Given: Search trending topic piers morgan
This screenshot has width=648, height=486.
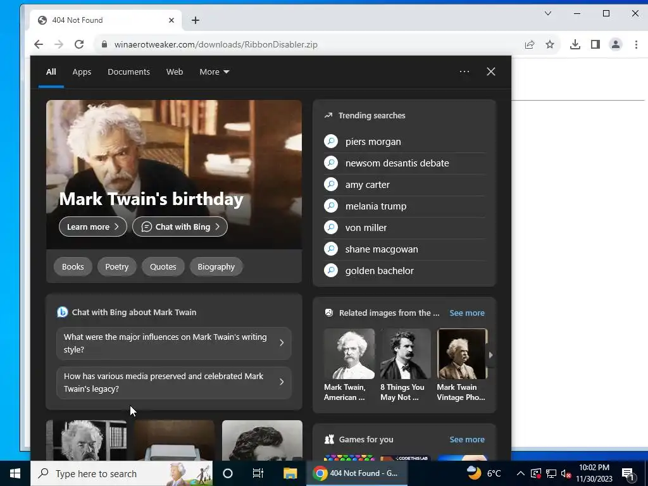Looking at the screenshot, I should click(x=404, y=142).
